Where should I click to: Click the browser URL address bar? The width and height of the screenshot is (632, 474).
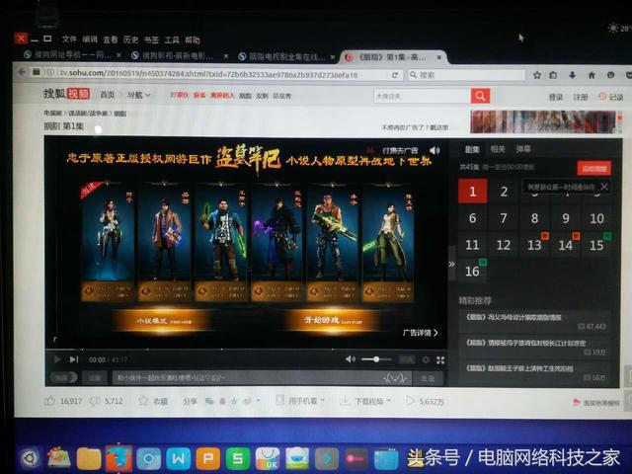217,74
